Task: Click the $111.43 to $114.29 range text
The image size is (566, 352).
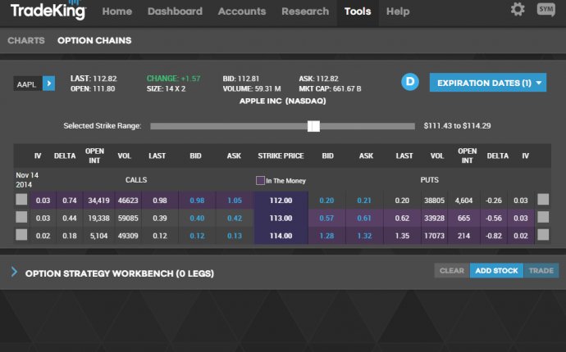Action: pyautogui.click(x=457, y=126)
